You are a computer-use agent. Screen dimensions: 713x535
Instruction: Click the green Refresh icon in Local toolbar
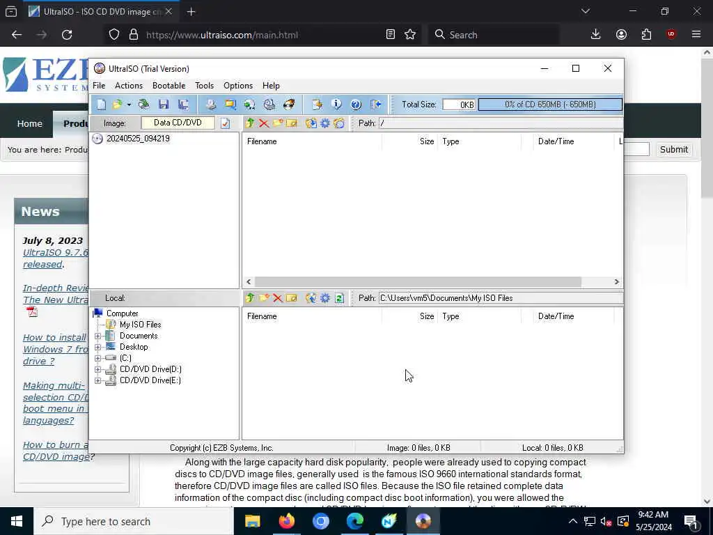click(339, 298)
